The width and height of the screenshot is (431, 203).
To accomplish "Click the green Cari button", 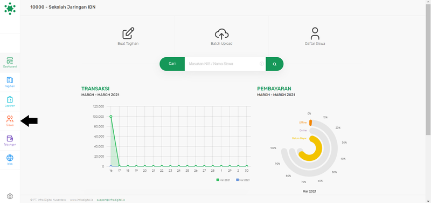I will 172,64.
